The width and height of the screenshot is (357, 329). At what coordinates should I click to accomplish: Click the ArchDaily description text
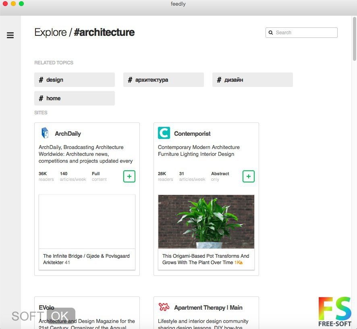click(x=85, y=154)
